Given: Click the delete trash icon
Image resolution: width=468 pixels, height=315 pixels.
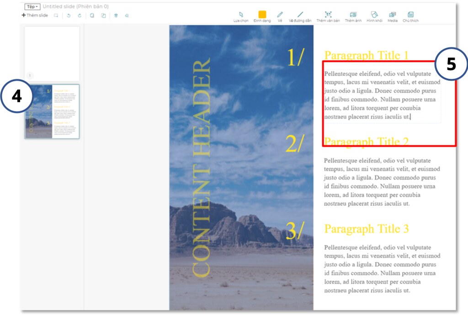Looking at the screenshot, I should (x=116, y=16).
